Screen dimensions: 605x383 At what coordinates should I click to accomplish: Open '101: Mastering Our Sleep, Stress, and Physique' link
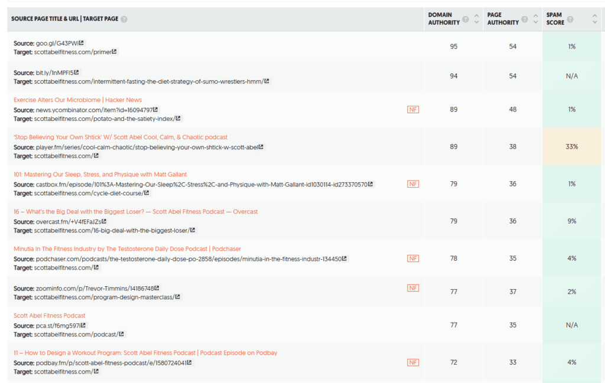100,175
